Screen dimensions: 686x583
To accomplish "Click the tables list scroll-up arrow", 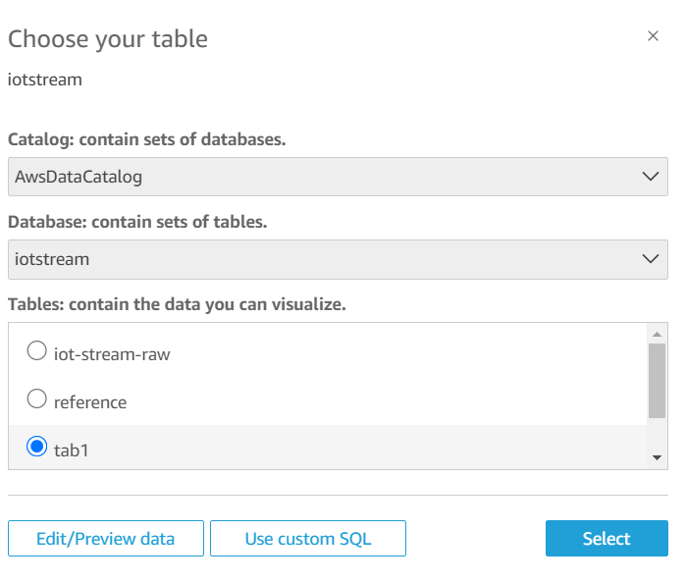I will click(658, 334).
